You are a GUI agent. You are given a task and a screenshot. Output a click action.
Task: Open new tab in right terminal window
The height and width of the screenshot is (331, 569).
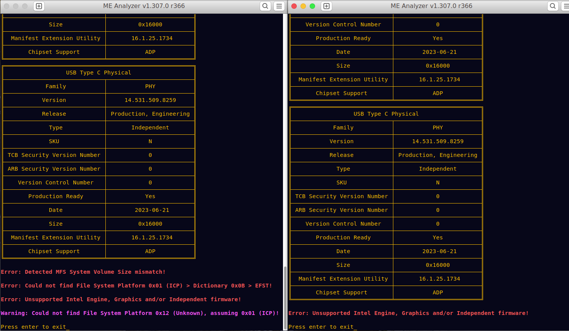[327, 6]
